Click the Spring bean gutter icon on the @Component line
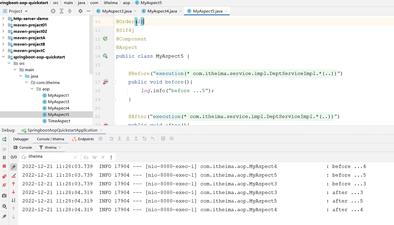Screen dimensions: 394x225 click(105, 39)
